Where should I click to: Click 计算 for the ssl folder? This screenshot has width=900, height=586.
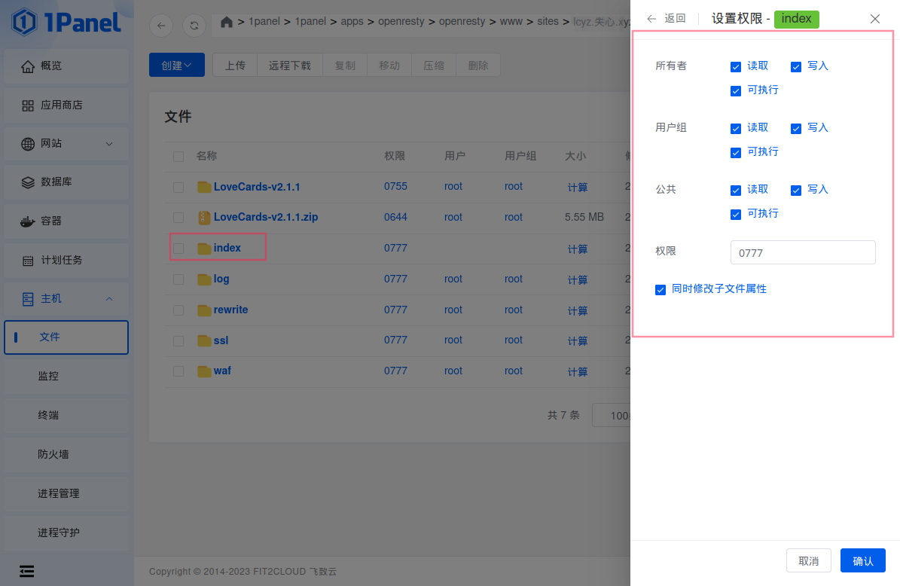578,341
